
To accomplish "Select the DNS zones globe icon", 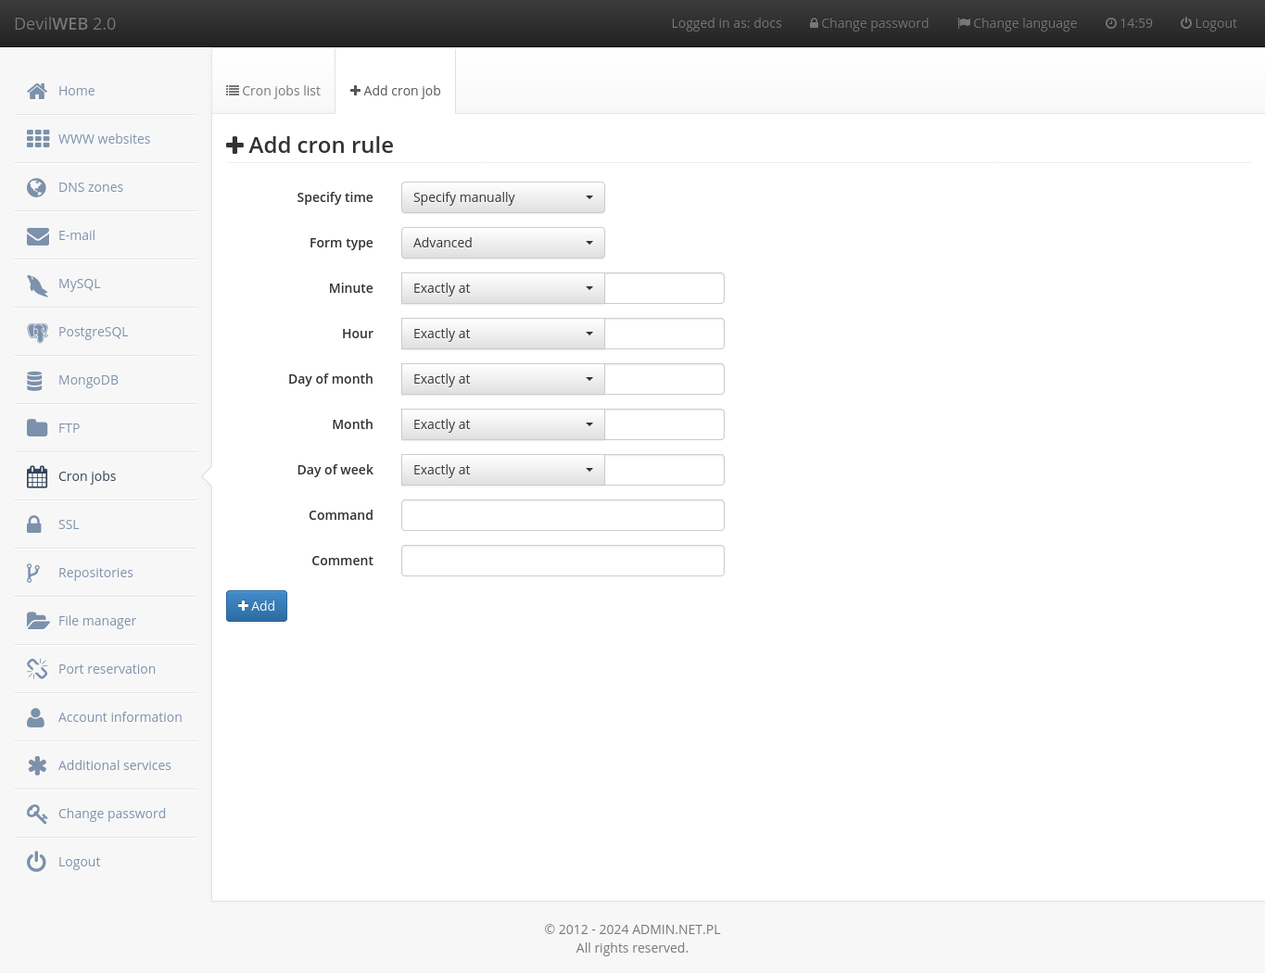I will (37, 186).
